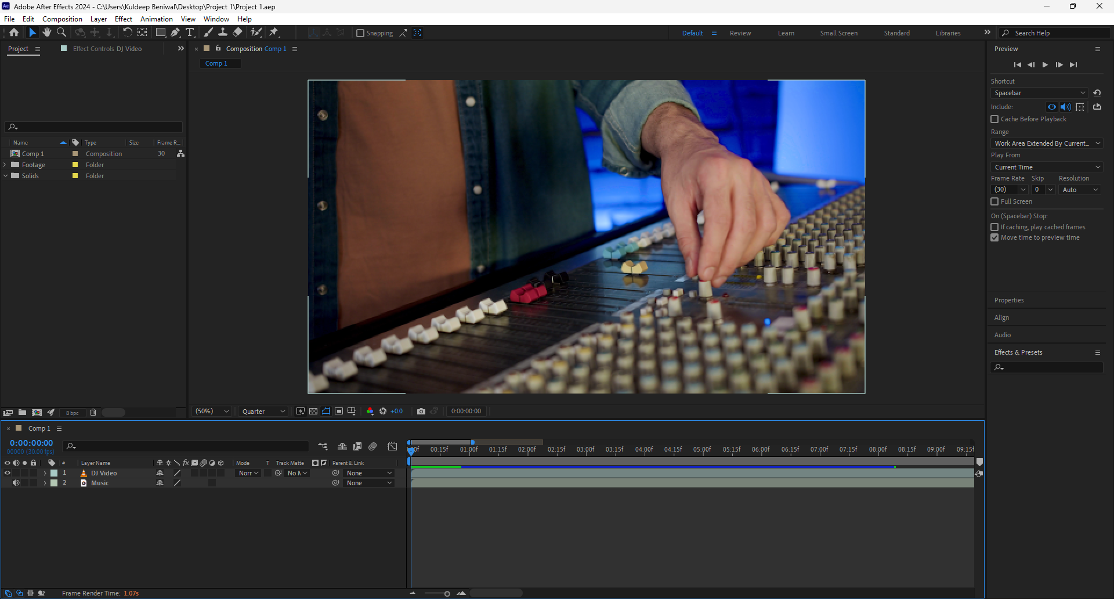Select the Puppet Pin tool
Image resolution: width=1114 pixels, height=599 pixels.
(274, 33)
